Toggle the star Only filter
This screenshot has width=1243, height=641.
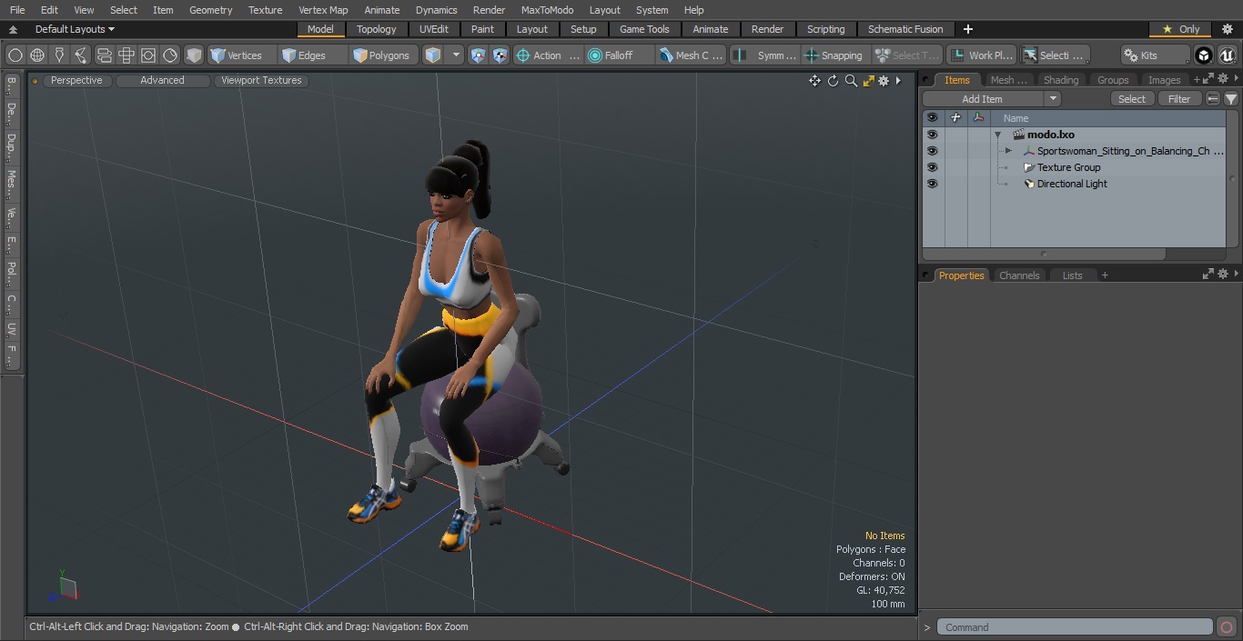(1180, 29)
